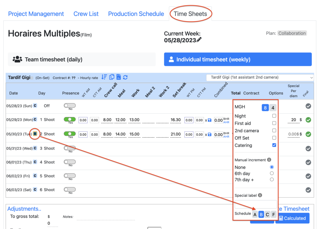Open the Crew List tab
This screenshot has width=318, height=229.
[x=86, y=14]
